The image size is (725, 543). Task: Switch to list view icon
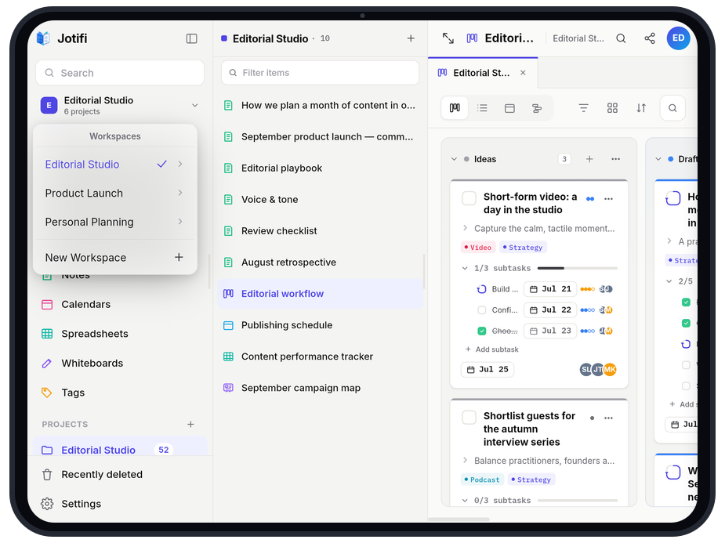coord(482,108)
